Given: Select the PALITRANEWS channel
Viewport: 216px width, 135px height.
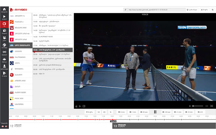Looking at the screenshot, I should point(21,57).
